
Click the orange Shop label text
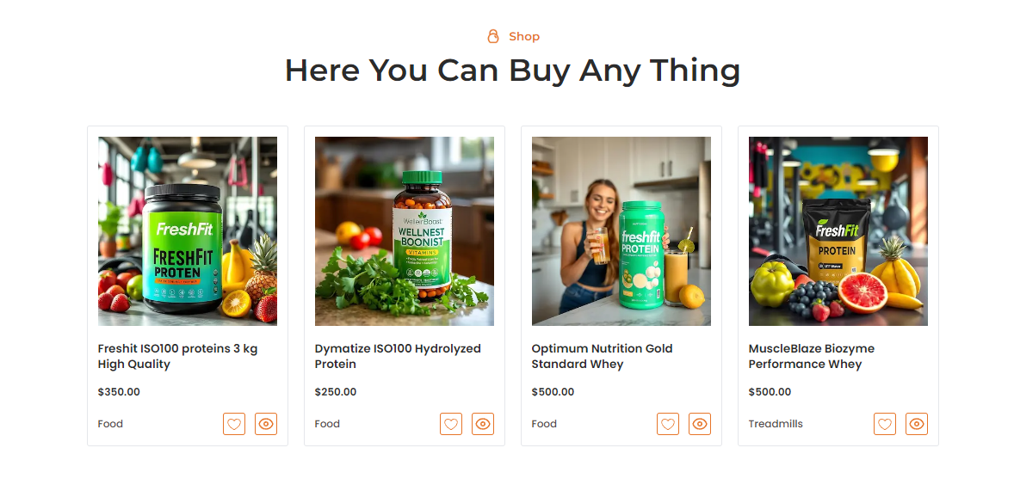coord(524,36)
